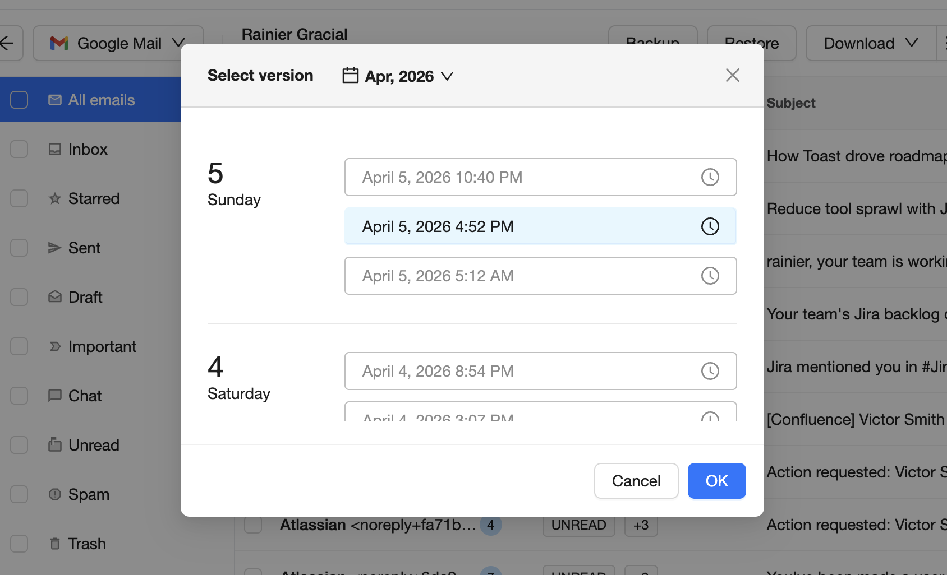The image size is (947, 575).
Task: Tick the Important checkbox
Action: tap(19, 346)
